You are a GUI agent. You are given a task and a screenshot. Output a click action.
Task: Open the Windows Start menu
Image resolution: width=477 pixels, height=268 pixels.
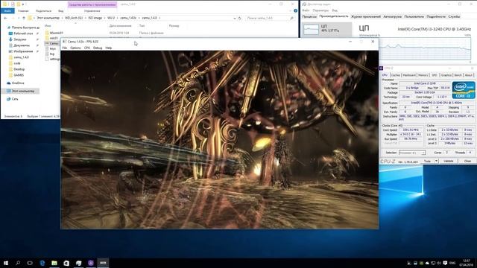(5, 263)
